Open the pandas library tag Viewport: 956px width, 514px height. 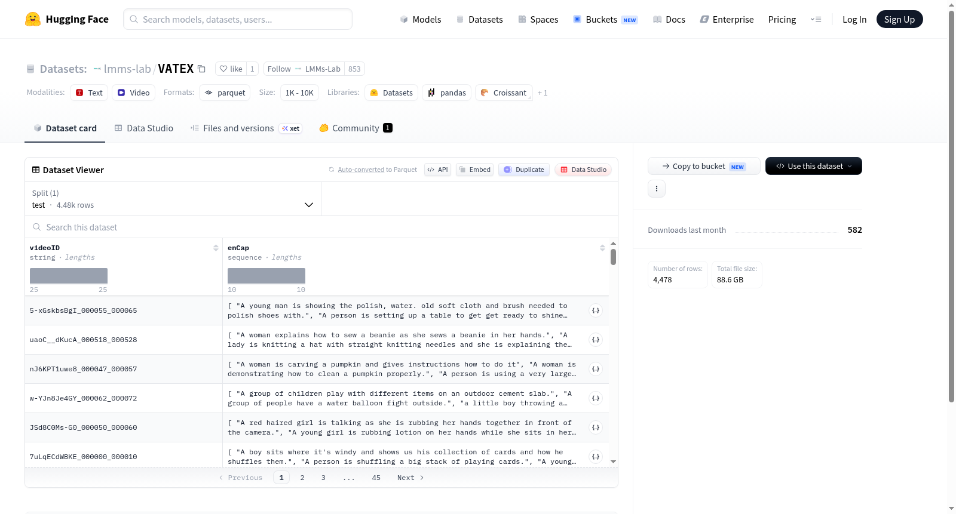pyautogui.click(x=447, y=93)
